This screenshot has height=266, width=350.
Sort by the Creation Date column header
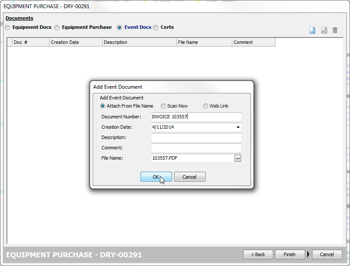click(x=76, y=42)
